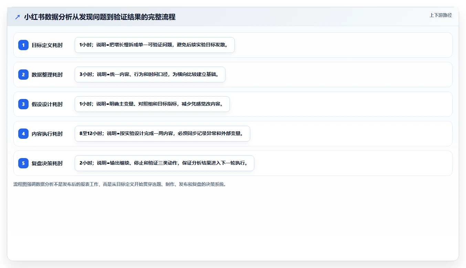This screenshot has height=268, width=466.
Task: Open the description box starting 8至12小时
Action: [x=162, y=134]
